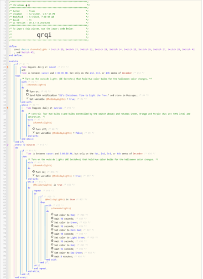Click the Set color to Sea Green statement
The image size is (203, 279).
point(68,253)
